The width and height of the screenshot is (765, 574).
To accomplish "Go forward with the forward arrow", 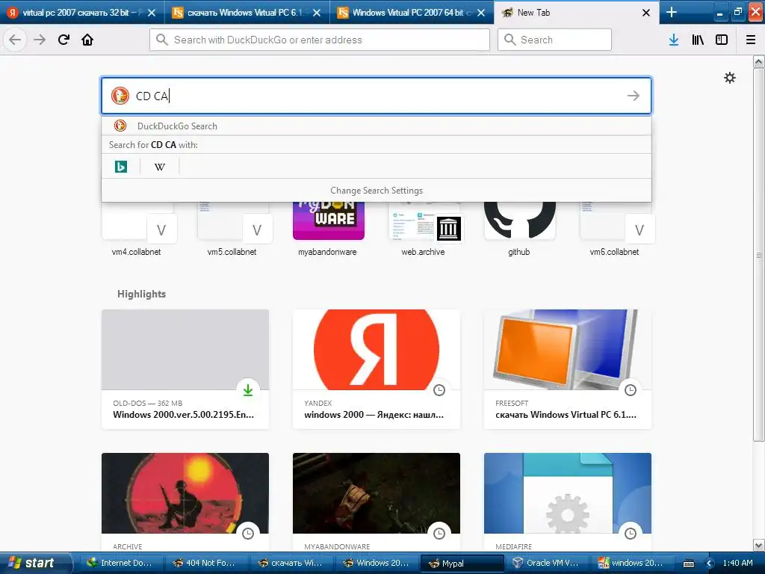I will (x=40, y=40).
